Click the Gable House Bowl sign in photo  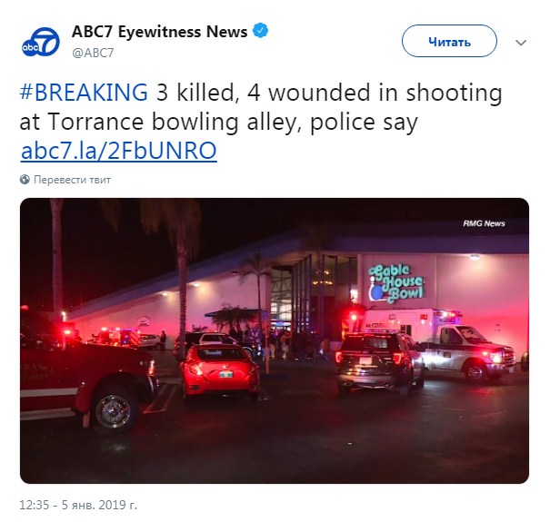pyautogui.click(x=396, y=283)
